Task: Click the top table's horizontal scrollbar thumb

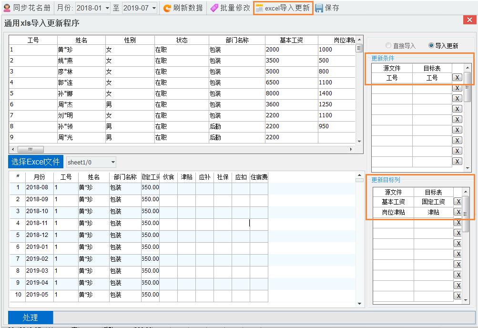Action: (31, 149)
